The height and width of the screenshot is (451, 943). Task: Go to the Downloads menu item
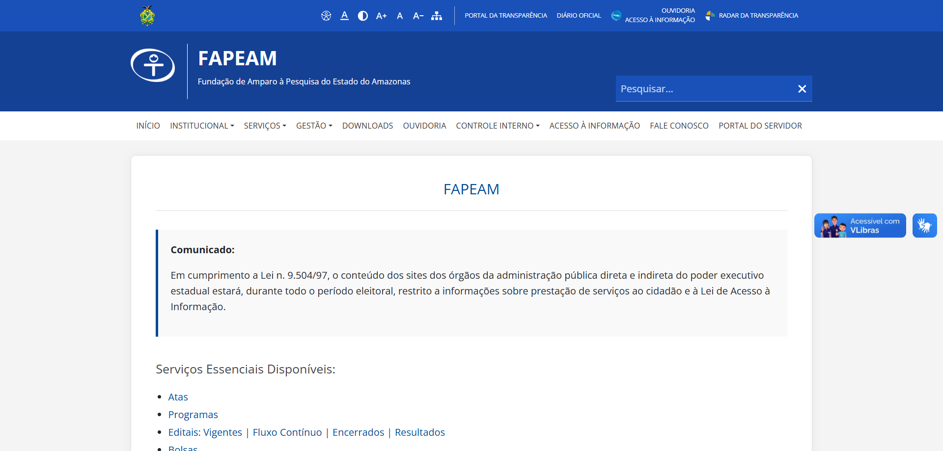pos(367,126)
